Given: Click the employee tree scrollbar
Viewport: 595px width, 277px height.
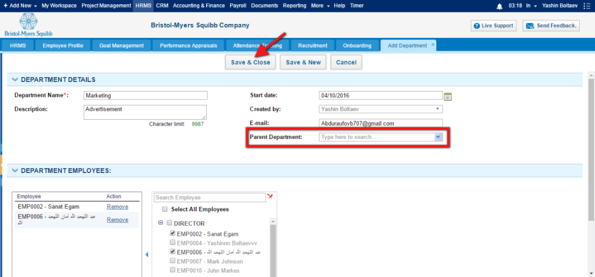Looking at the screenshot, I should (273, 247).
